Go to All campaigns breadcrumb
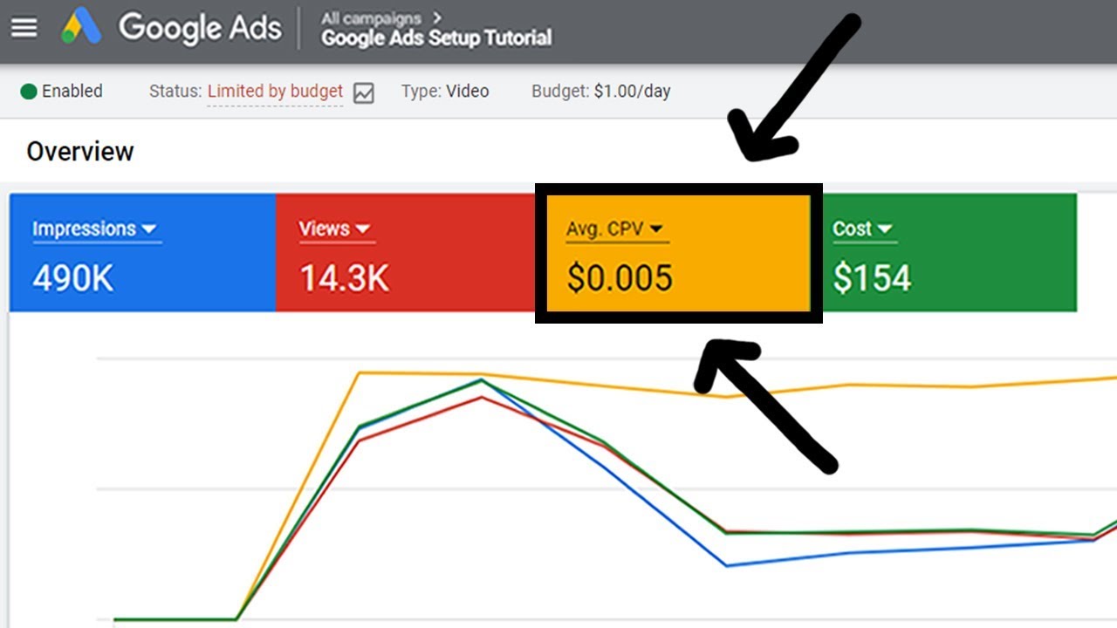 point(372,17)
